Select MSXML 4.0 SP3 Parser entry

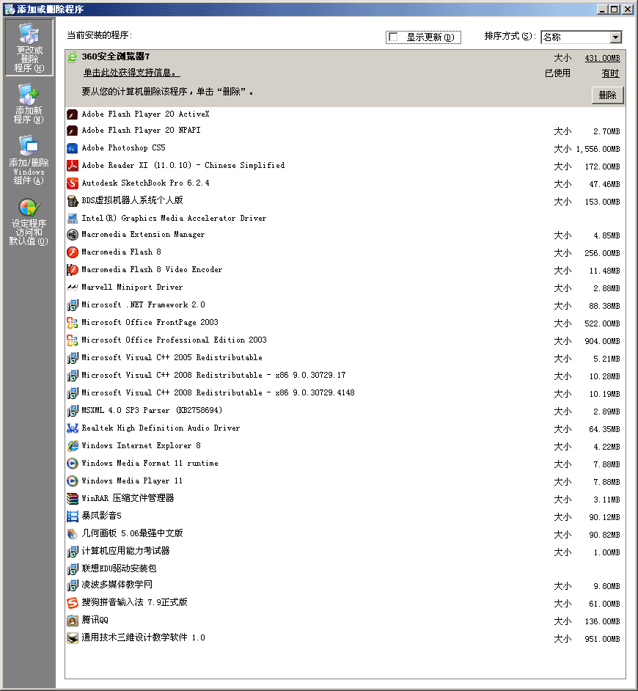pyautogui.click(x=345, y=411)
